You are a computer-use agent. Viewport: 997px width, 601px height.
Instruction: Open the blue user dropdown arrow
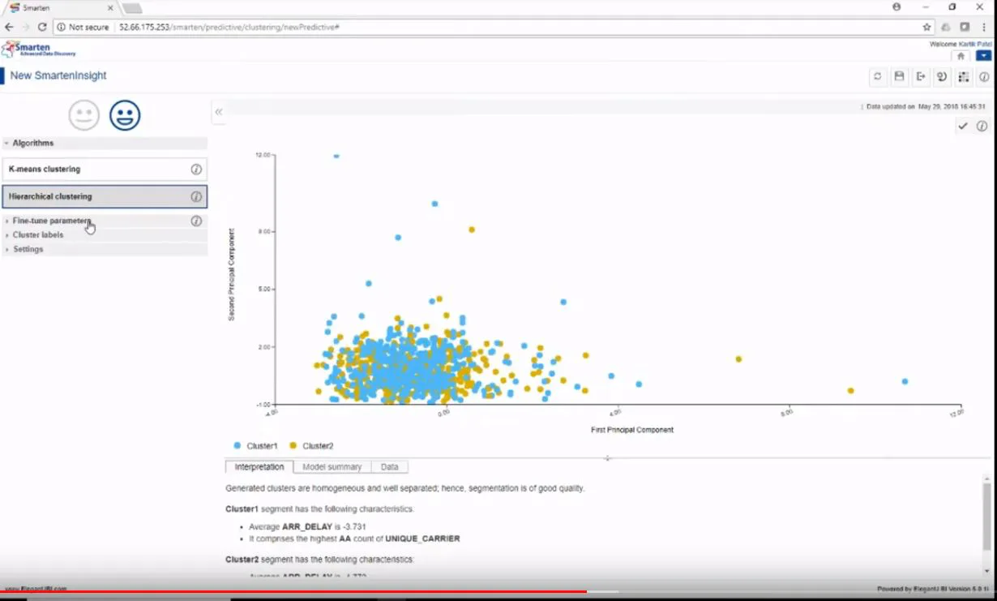(983, 56)
